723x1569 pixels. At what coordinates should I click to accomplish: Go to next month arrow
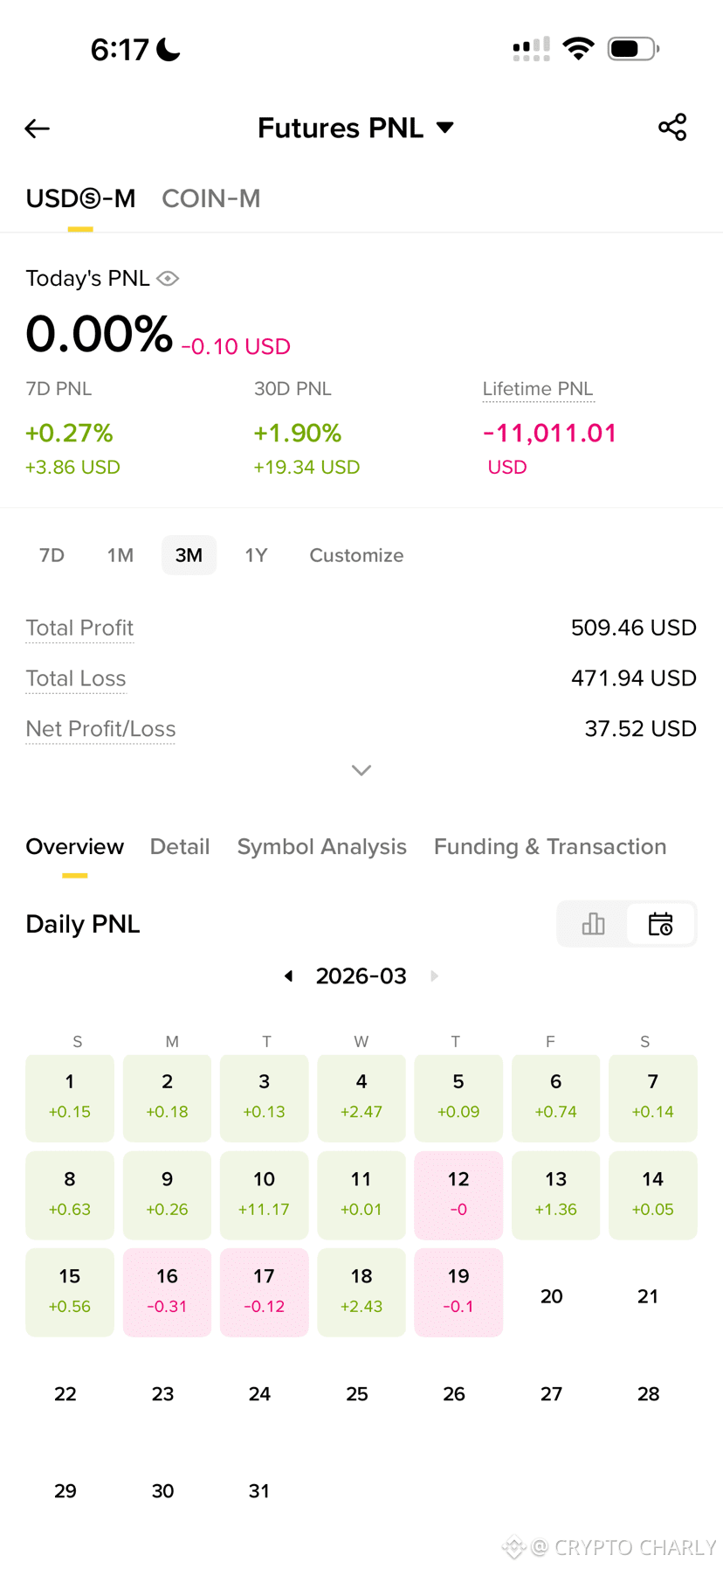point(435,975)
